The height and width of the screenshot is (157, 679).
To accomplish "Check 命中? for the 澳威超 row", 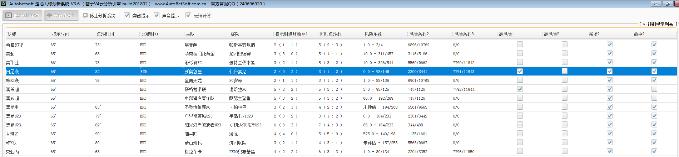I will tap(654, 98).
